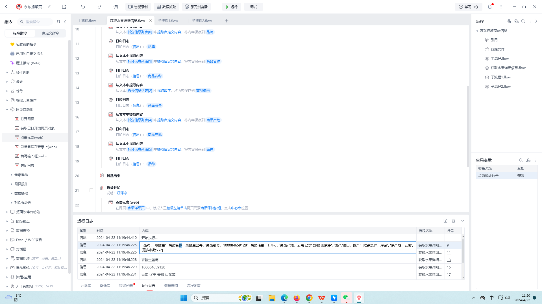The image size is (542, 304).
Task: Click the 运行 button
Action: click(x=231, y=7)
